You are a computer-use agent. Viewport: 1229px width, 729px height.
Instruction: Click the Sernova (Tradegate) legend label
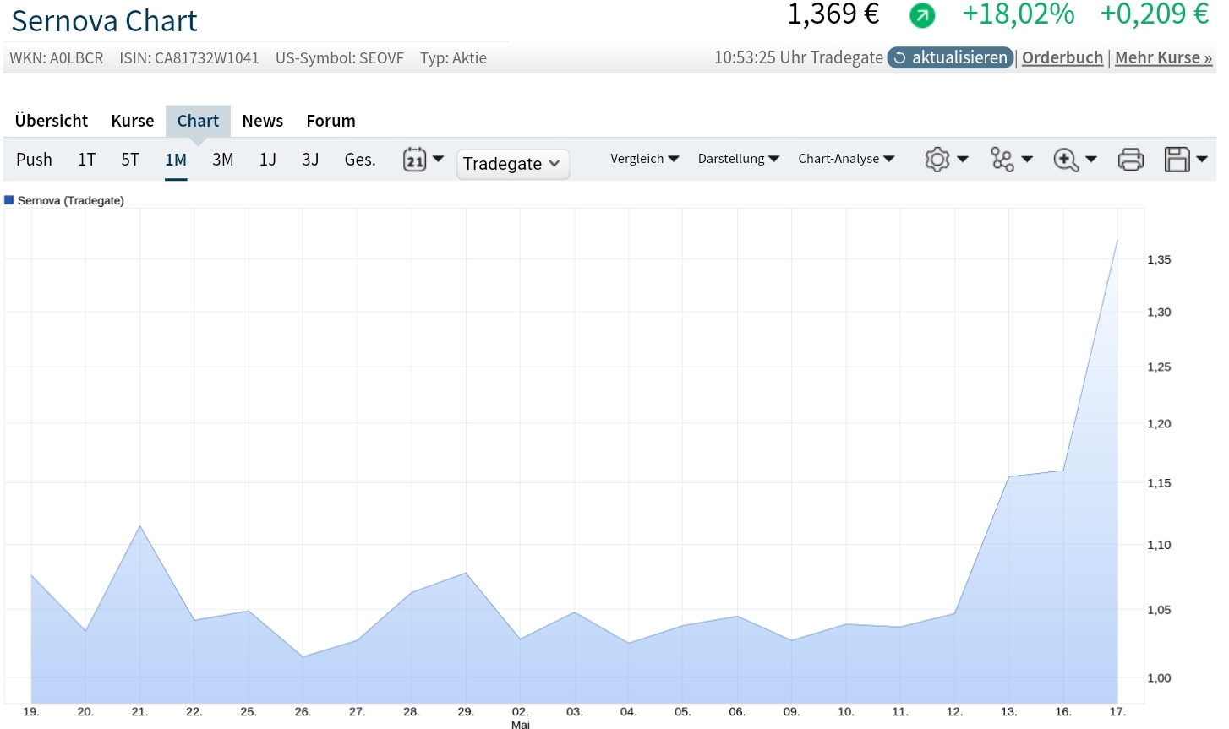71,200
